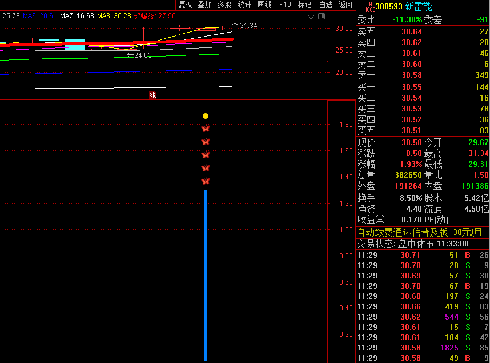Image resolution: width=490 pixels, height=363 pixels.
Task: Open the F10 company info page
Action: 284,5
